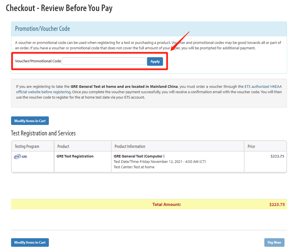295x249 pixels.
Task: Click the $223.75 price in the table row
Action: tap(277, 156)
